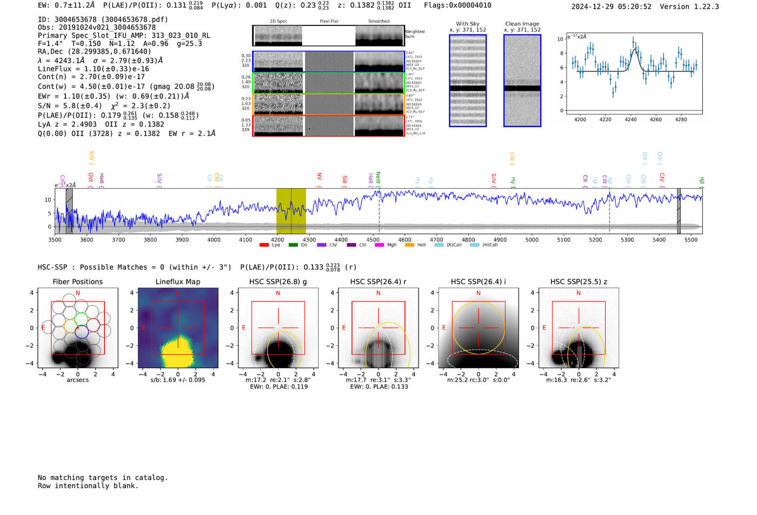The image size is (757, 515).
Task: Select the green-bordered fiber 2D spectrum row
Action: coord(329,83)
